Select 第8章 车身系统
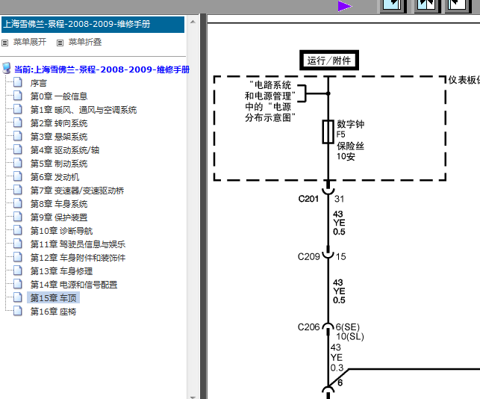The width and height of the screenshot is (480, 399). (59, 204)
